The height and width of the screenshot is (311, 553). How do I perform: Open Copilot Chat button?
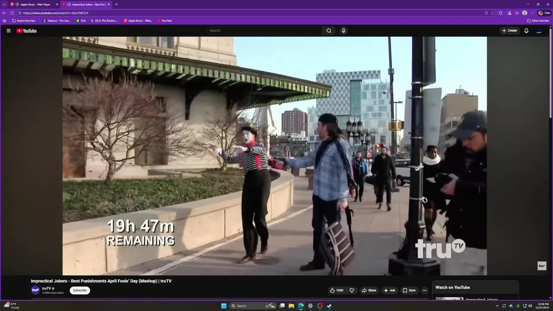[544, 13]
